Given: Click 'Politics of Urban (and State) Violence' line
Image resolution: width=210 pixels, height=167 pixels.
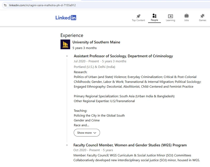Looking at the screenshot, I should tap(135, 77).
